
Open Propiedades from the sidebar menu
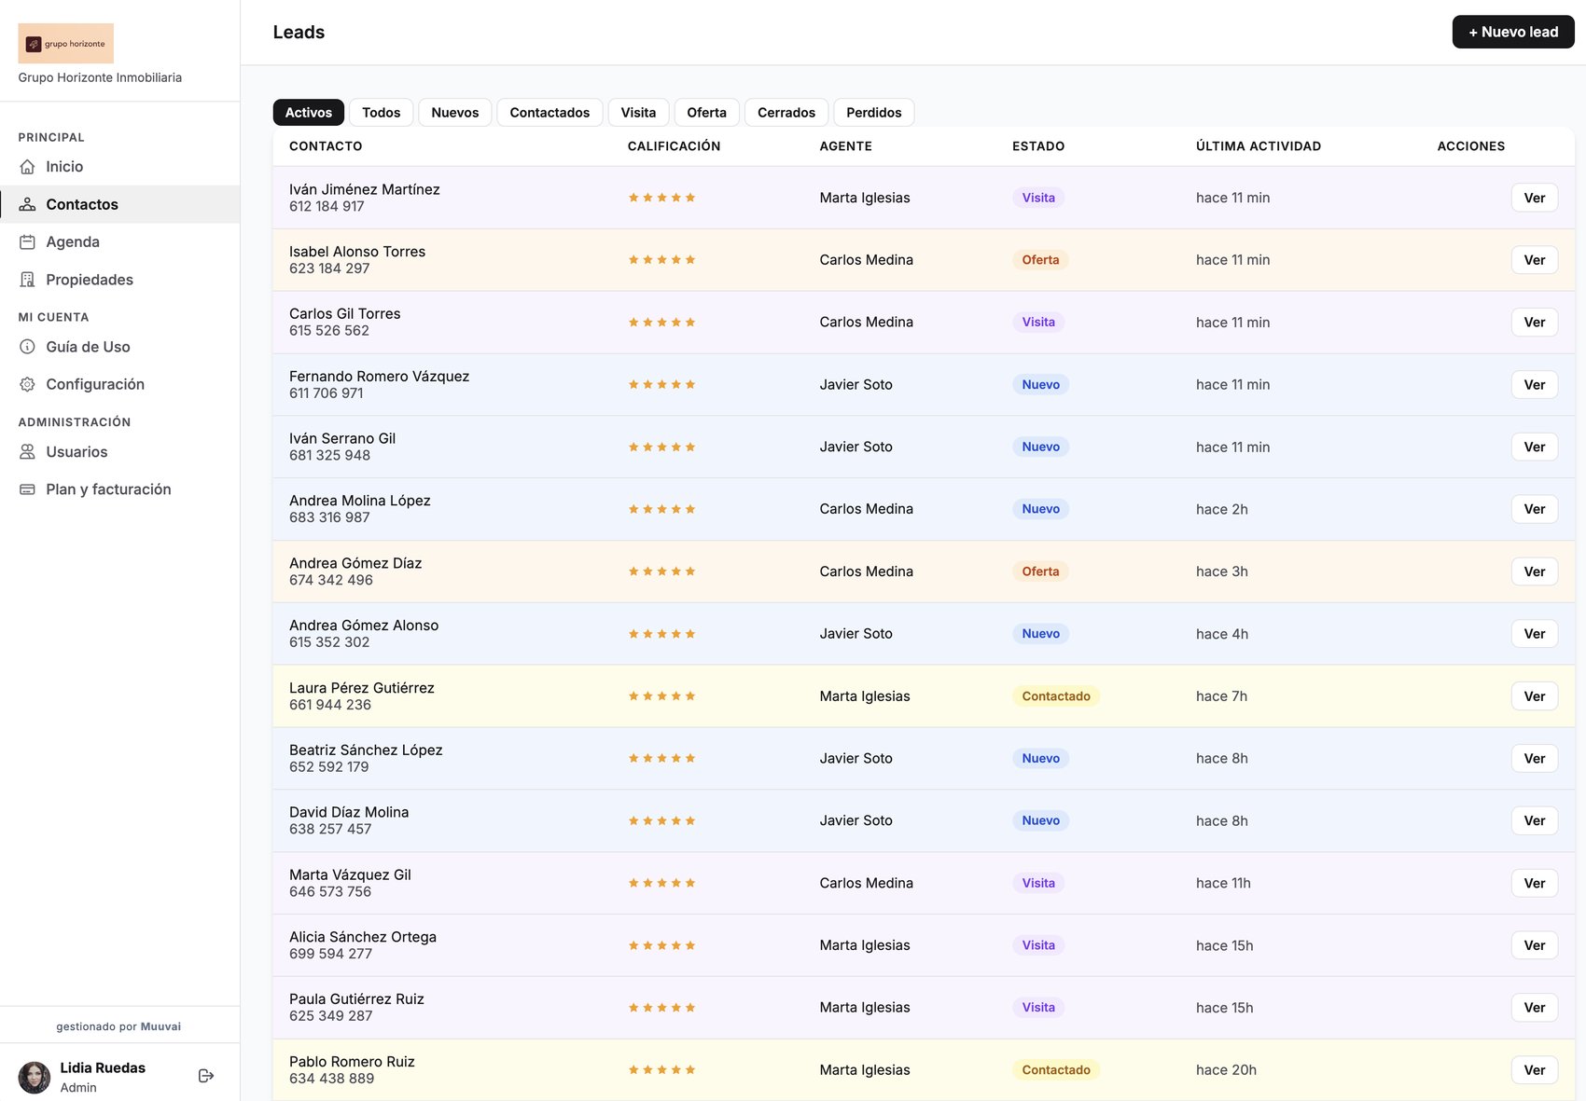[119, 280]
